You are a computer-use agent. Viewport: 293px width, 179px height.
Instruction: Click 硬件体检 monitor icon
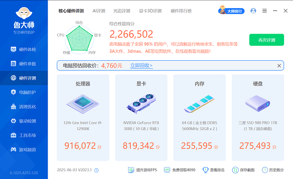(x=14, y=49)
